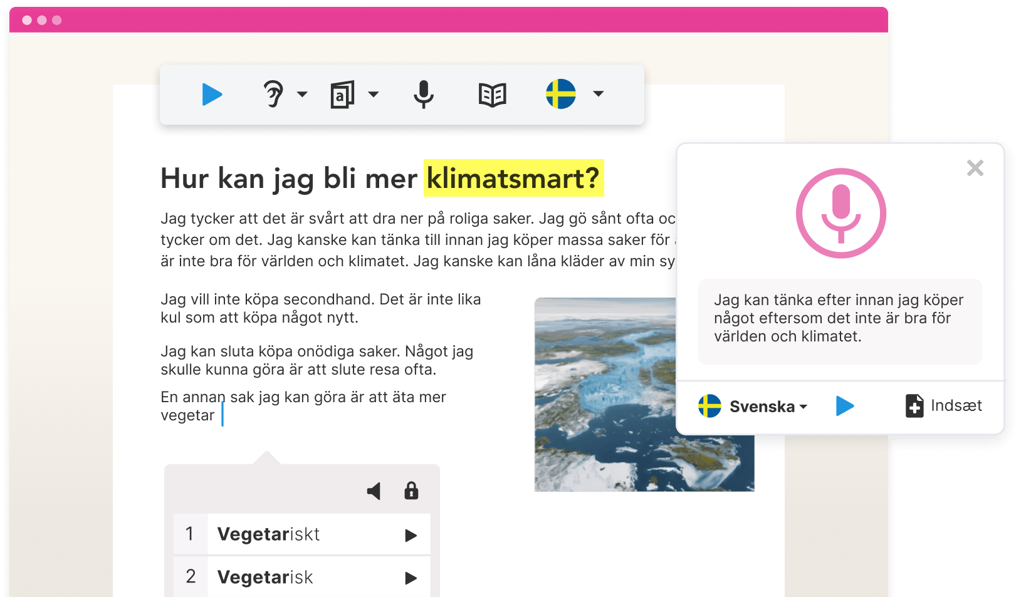
Task: Click the pink microphone in the dictation popup
Action: pyautogui.click(x=840, y=212)
